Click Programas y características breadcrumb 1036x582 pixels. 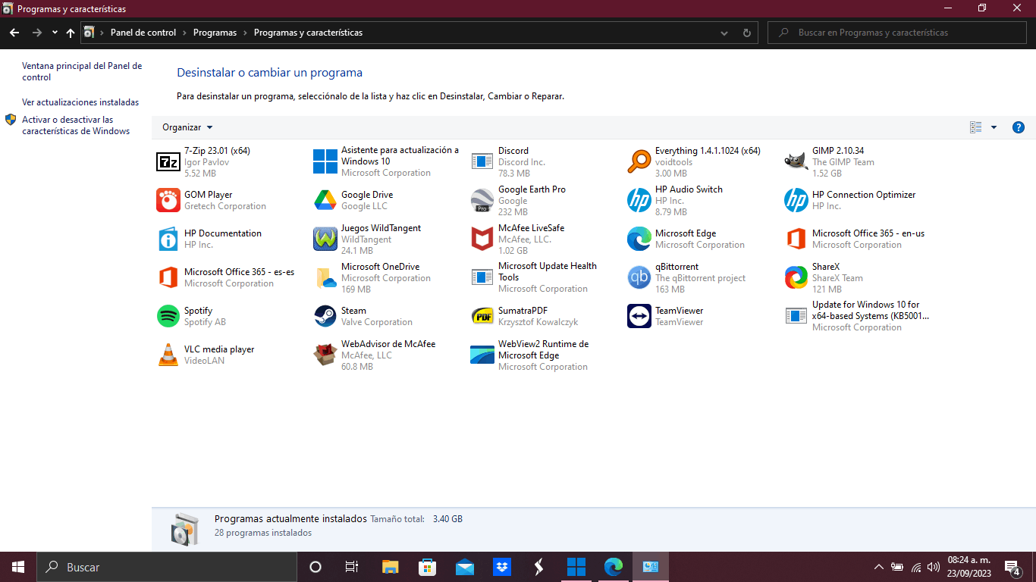[x=308, y=33]
